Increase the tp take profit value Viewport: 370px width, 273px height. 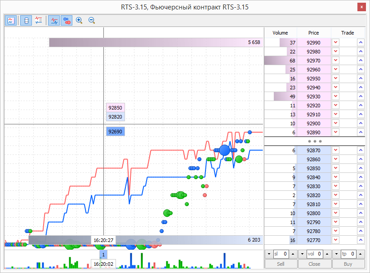360,254
